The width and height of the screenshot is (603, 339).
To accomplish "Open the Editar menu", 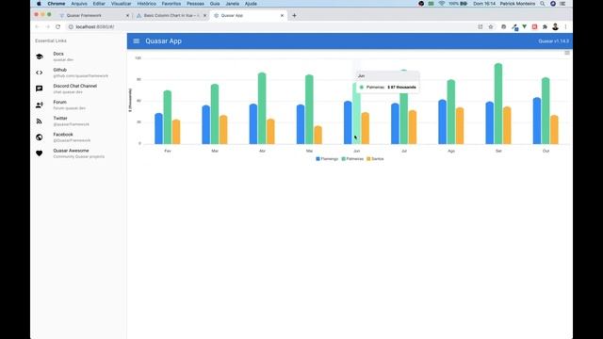I will (99, 4).
